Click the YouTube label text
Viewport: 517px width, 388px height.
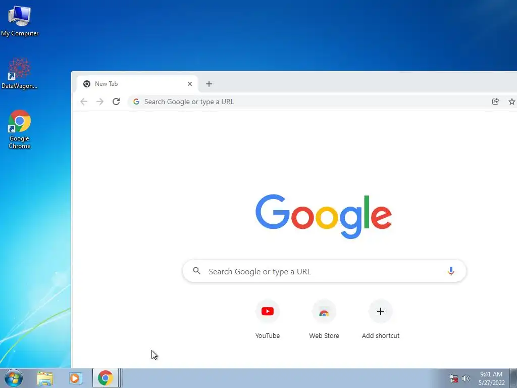point(268,335)
